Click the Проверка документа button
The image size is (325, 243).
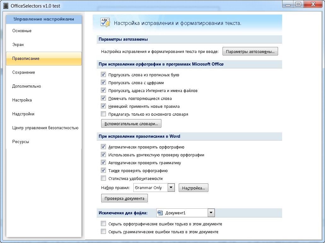pyautogui.click(x=125, y=198)
